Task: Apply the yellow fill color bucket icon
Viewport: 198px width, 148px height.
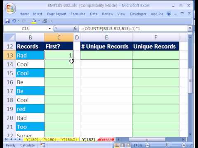Action: pos(34,21)
